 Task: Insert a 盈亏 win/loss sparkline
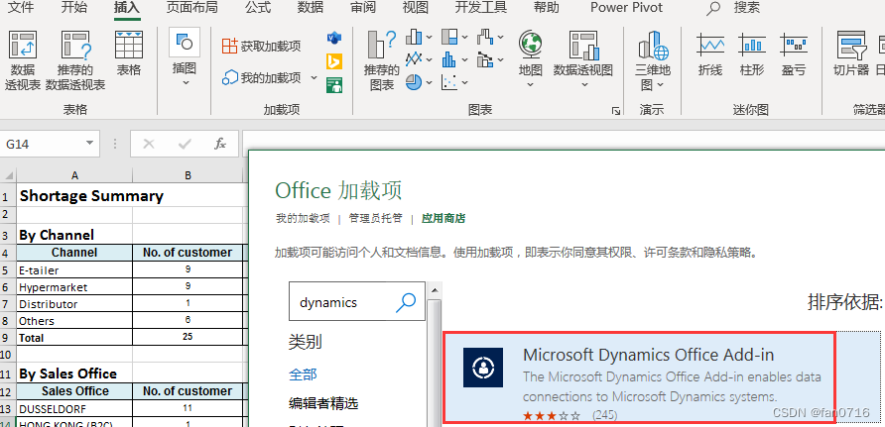[x=794, y=54]
